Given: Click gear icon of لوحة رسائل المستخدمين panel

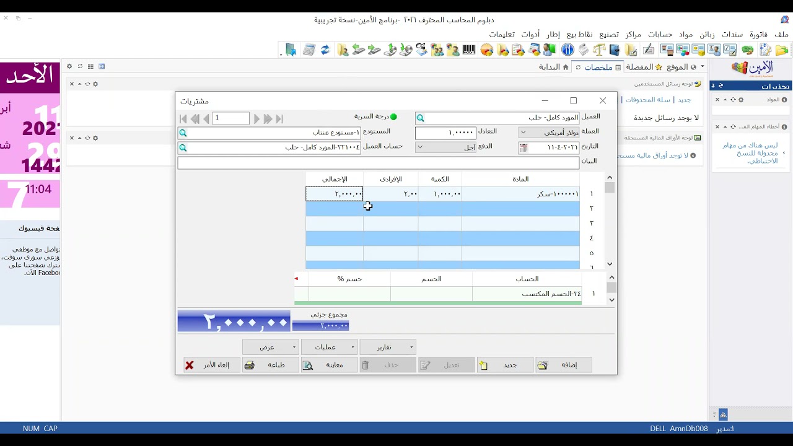Looking at the screenshot, I should [95, 84].
